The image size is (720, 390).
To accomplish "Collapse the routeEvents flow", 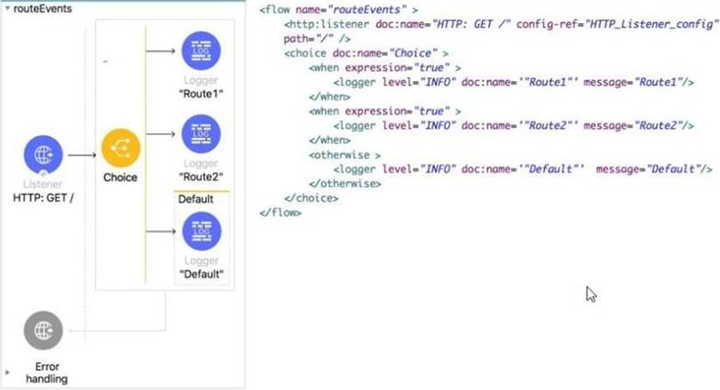I will [x=6, y=8].
